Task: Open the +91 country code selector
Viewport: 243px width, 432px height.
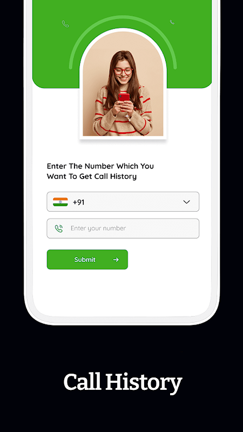Action: tap(123, 201)
